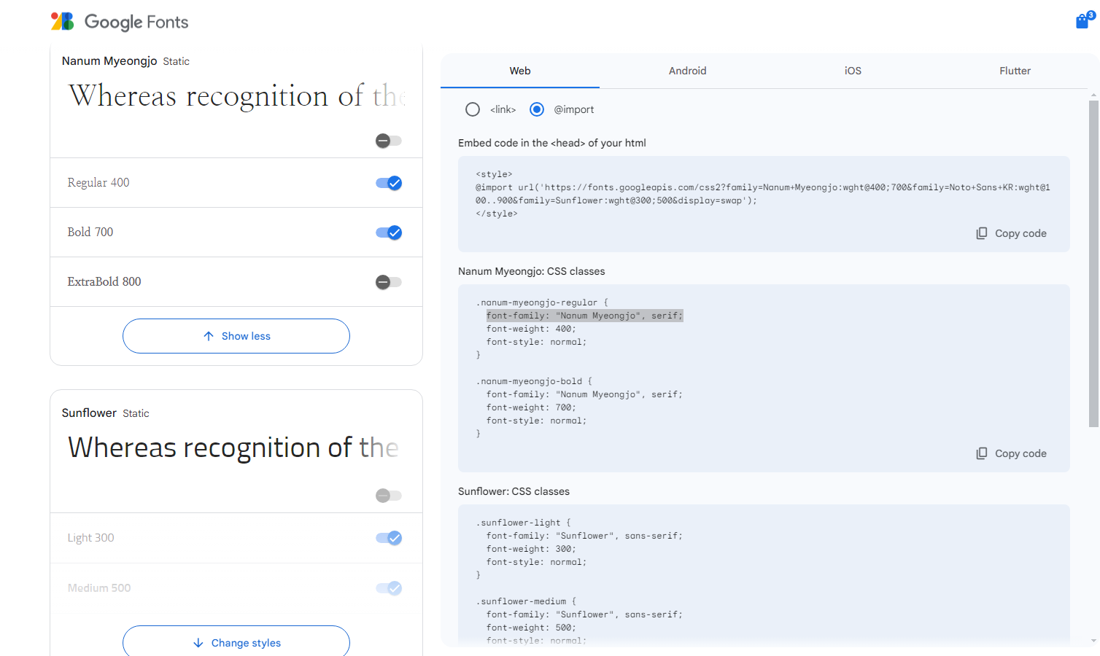Copy code for Nanum Myeongjo CSS classes
Screen dimensions: 1100x656
click(1012, 453)
